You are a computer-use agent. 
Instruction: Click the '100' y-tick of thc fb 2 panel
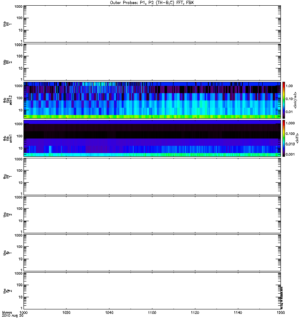19,285
